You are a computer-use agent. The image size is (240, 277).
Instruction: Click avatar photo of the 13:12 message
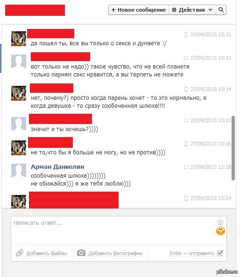pos(19,39)
